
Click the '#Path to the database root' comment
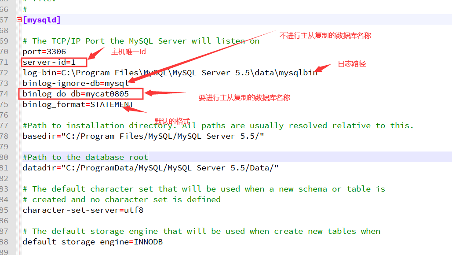tap(85, 157)
